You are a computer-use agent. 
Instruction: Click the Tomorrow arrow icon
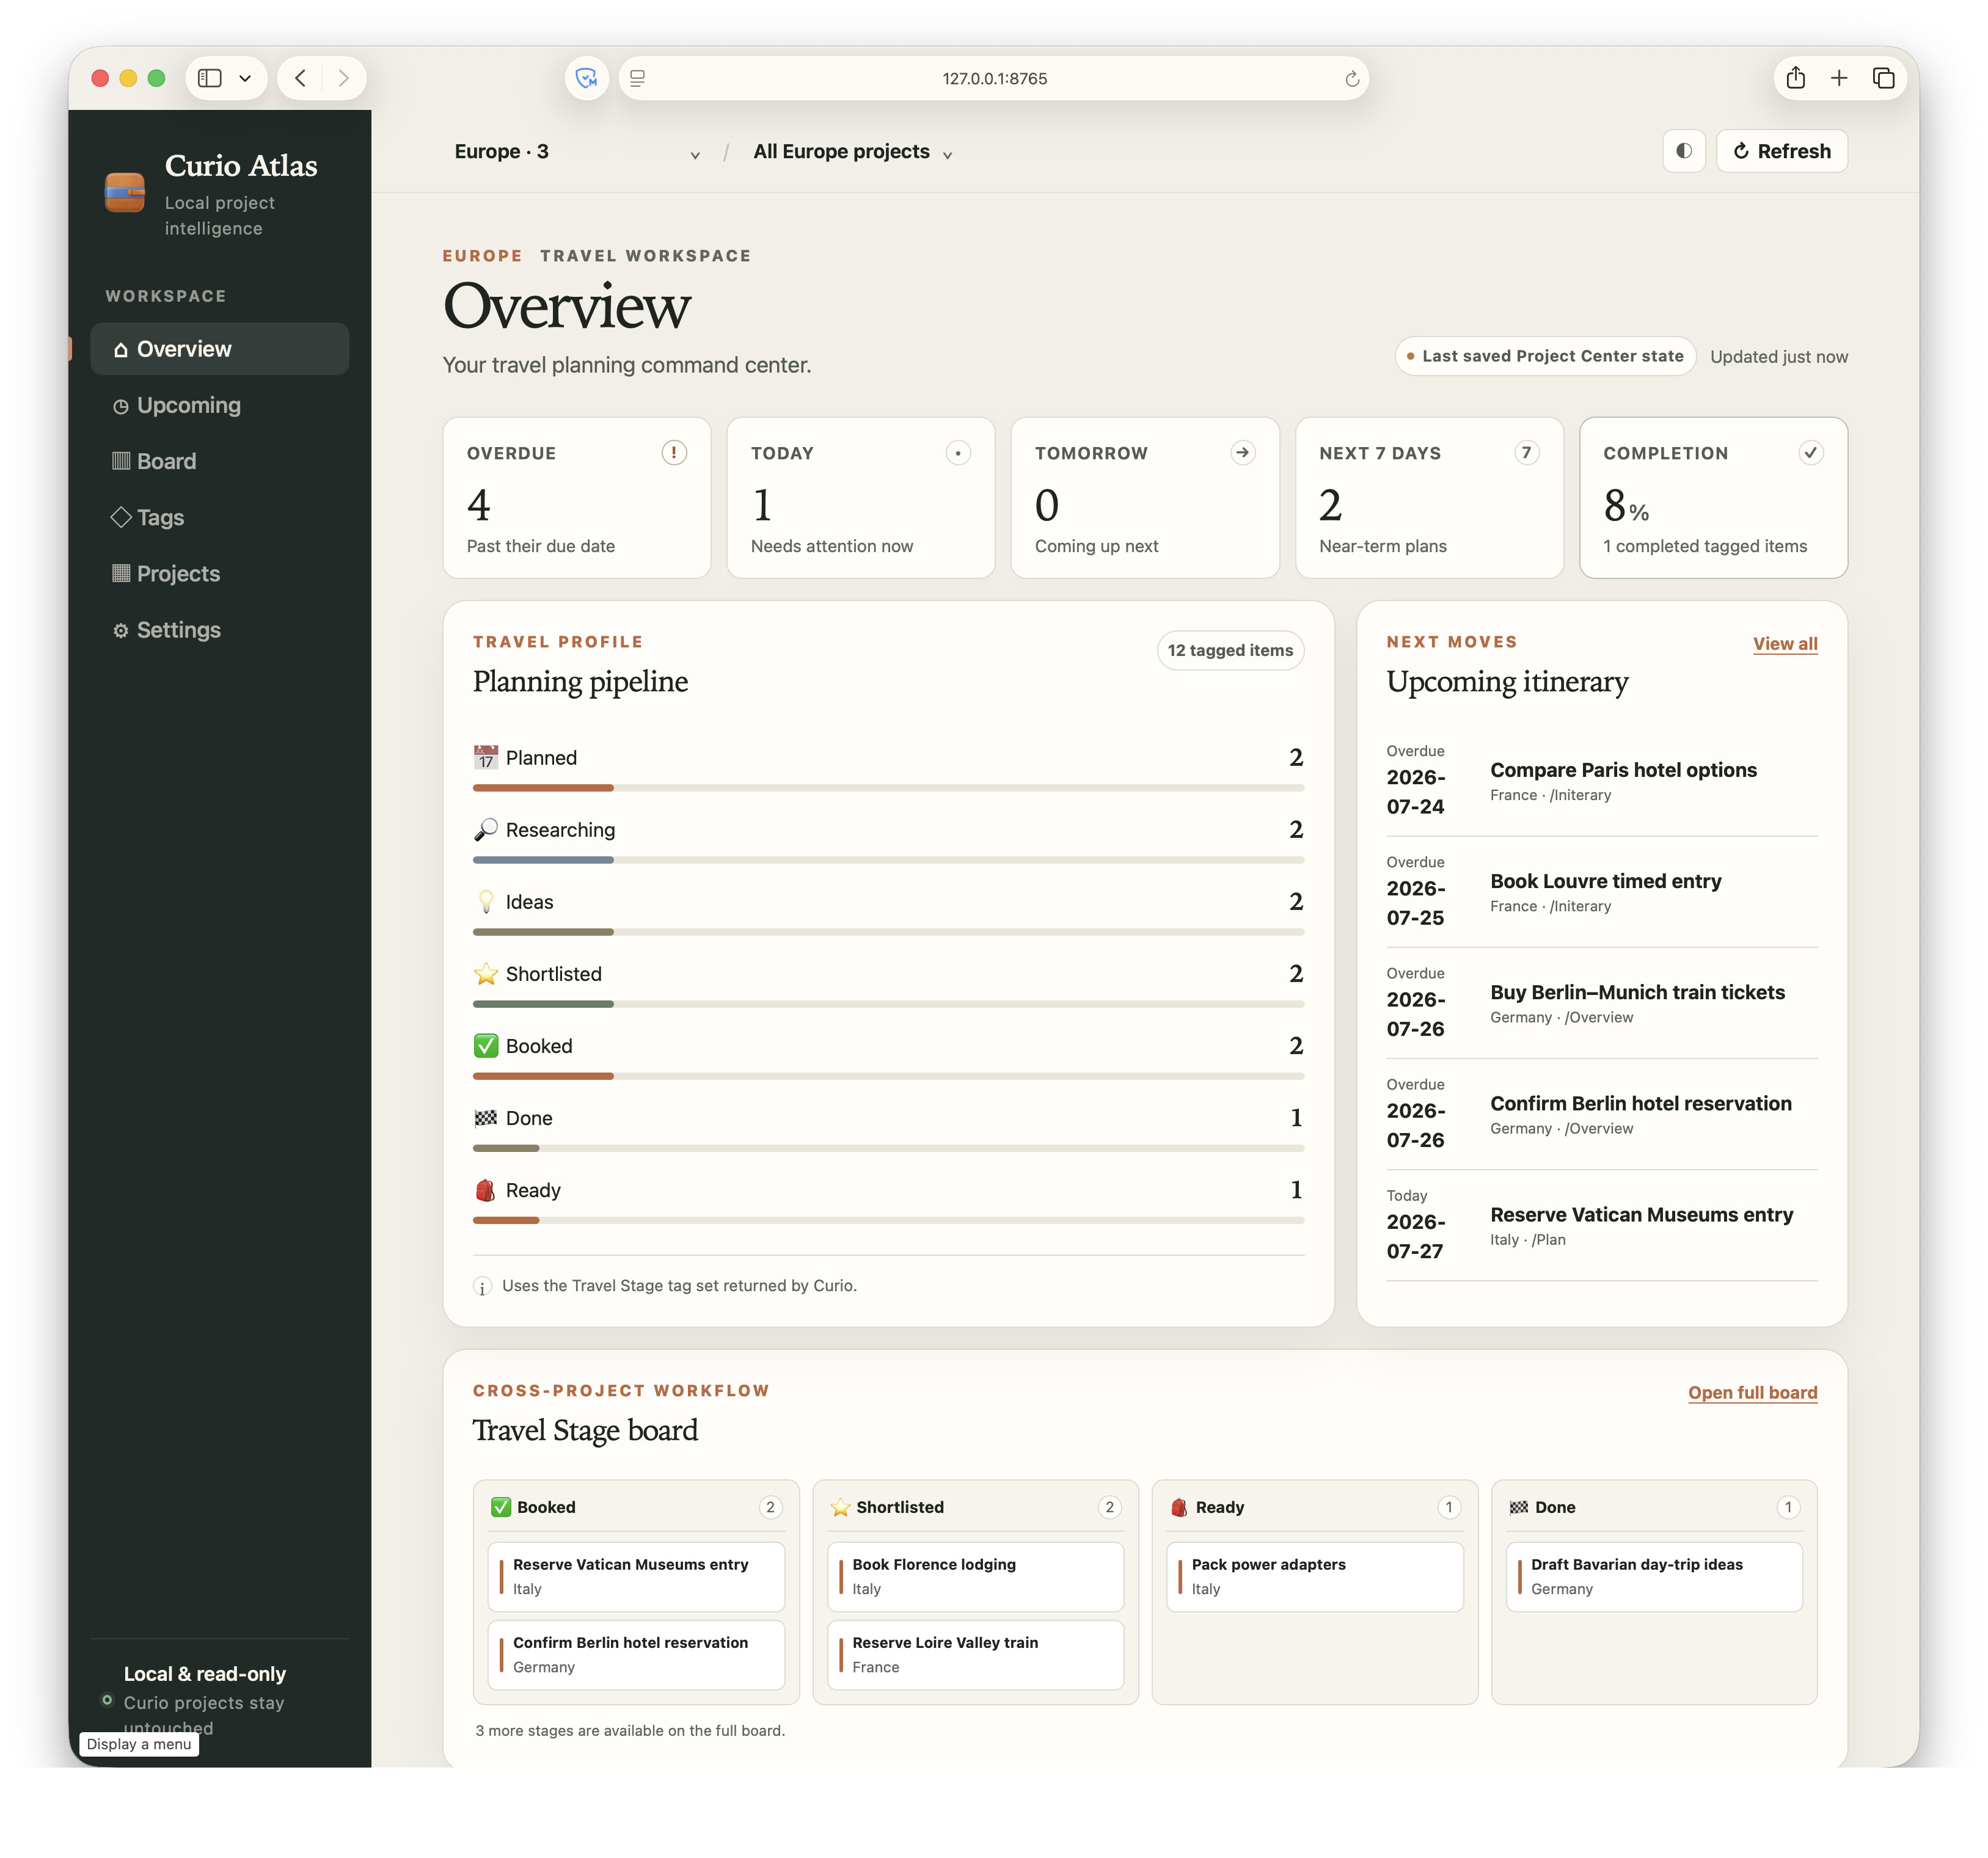pos(1242,453)
